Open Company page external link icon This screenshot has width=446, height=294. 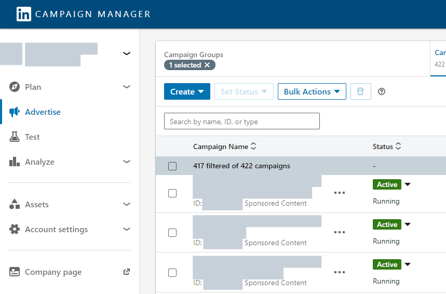[127, 272]
